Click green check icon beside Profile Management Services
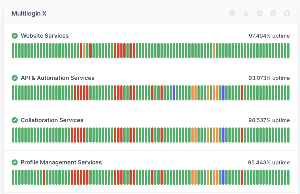 [15, 162]
